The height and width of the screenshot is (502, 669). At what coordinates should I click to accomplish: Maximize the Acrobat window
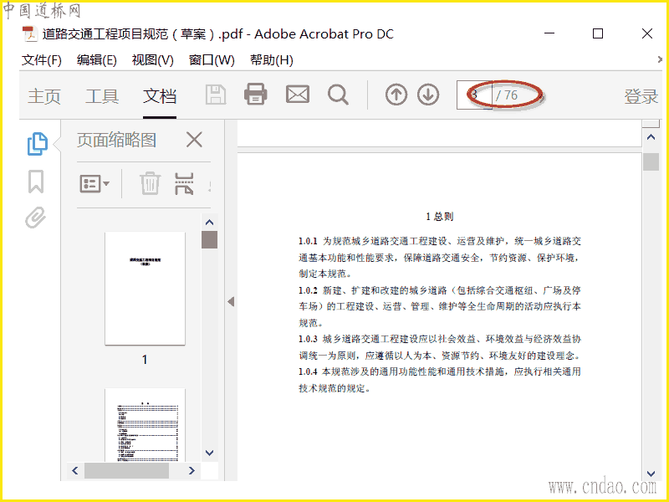[x=598, y=33]
